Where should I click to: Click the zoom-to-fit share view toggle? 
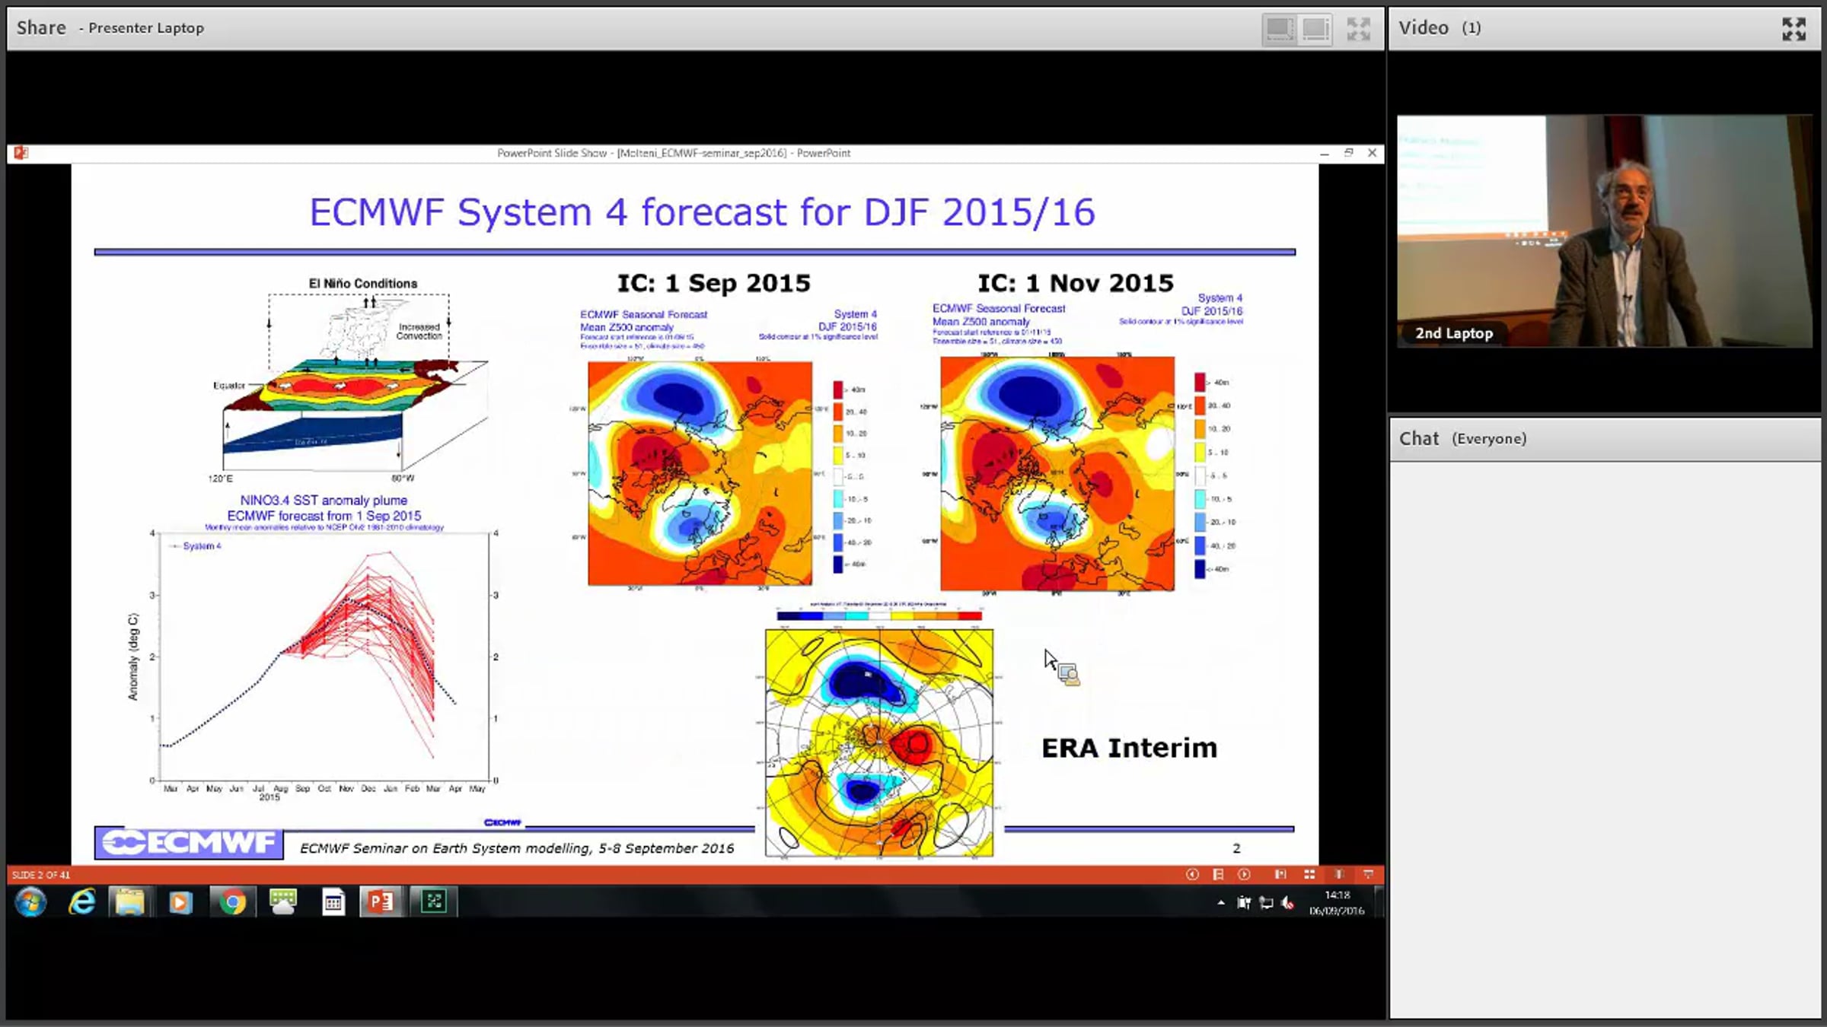[x=1279, y=29]
